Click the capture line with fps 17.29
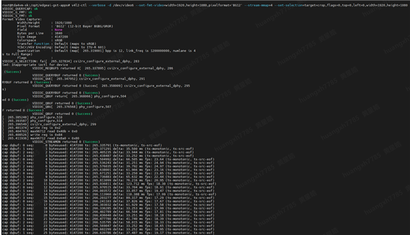This screenshot has width=410, height=235. click(108, 198)
